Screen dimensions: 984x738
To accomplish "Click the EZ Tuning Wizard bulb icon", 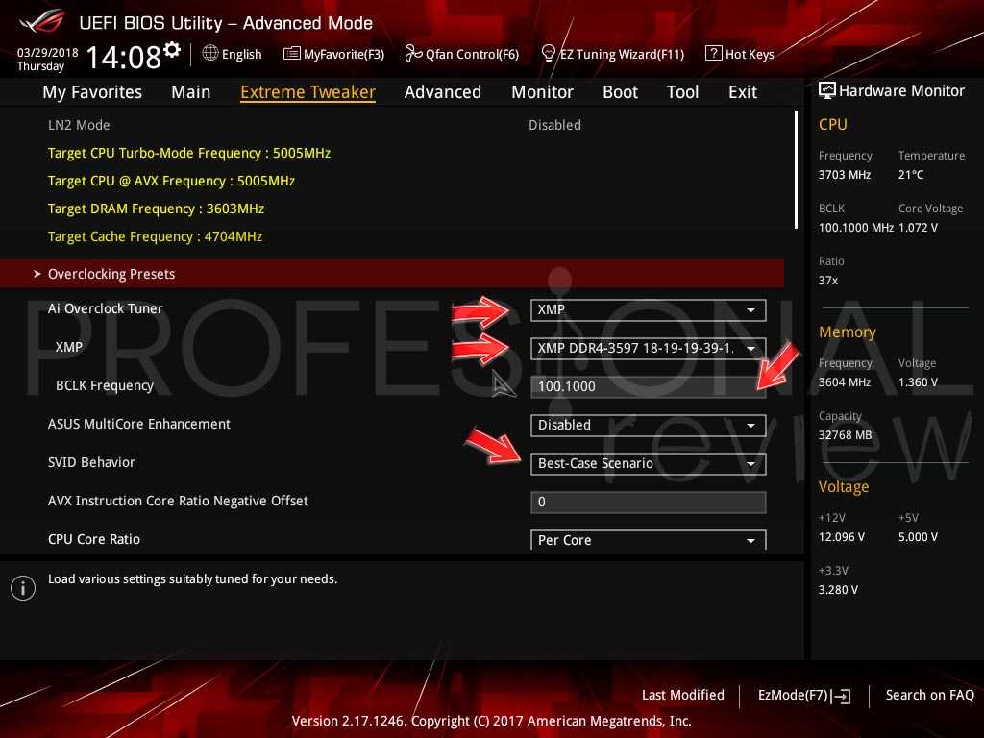I will click(x=548, y=54).
